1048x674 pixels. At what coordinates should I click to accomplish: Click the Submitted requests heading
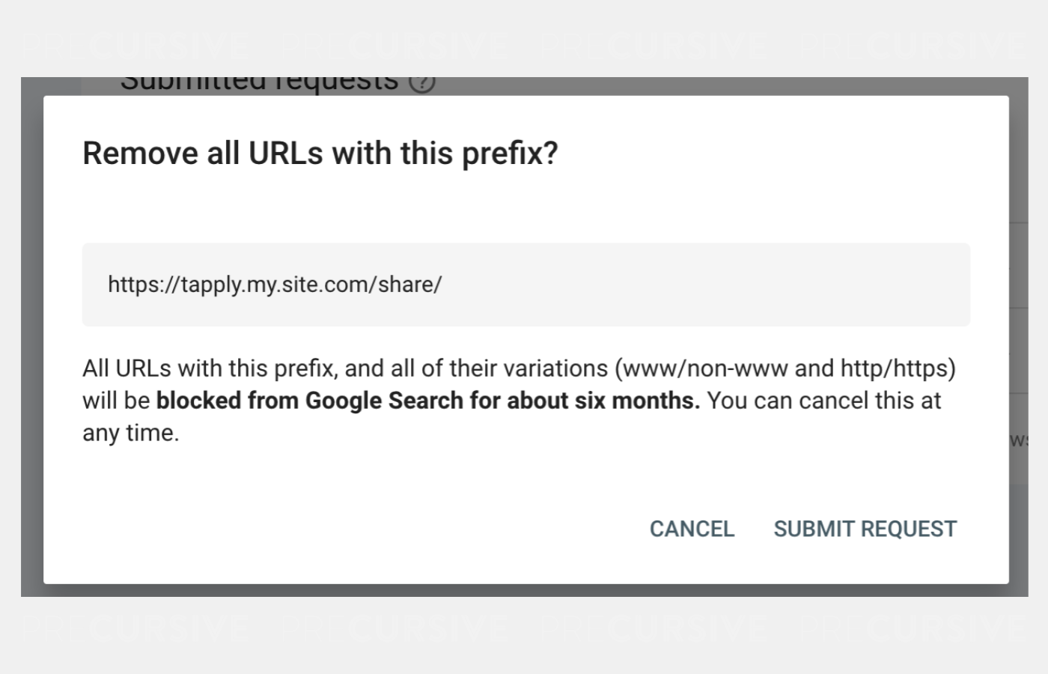tap(261, 81)
